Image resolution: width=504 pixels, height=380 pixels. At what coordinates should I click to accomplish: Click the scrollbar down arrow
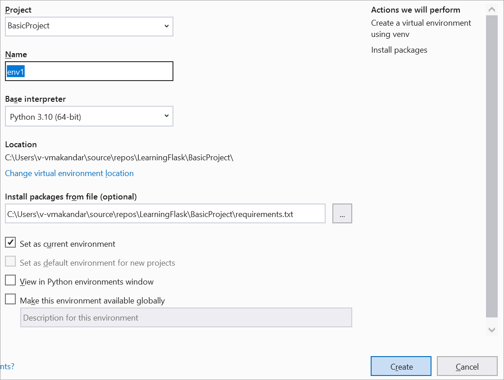coord(492,329)
